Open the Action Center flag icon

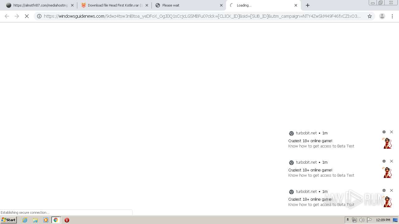[x=369, y=220]
